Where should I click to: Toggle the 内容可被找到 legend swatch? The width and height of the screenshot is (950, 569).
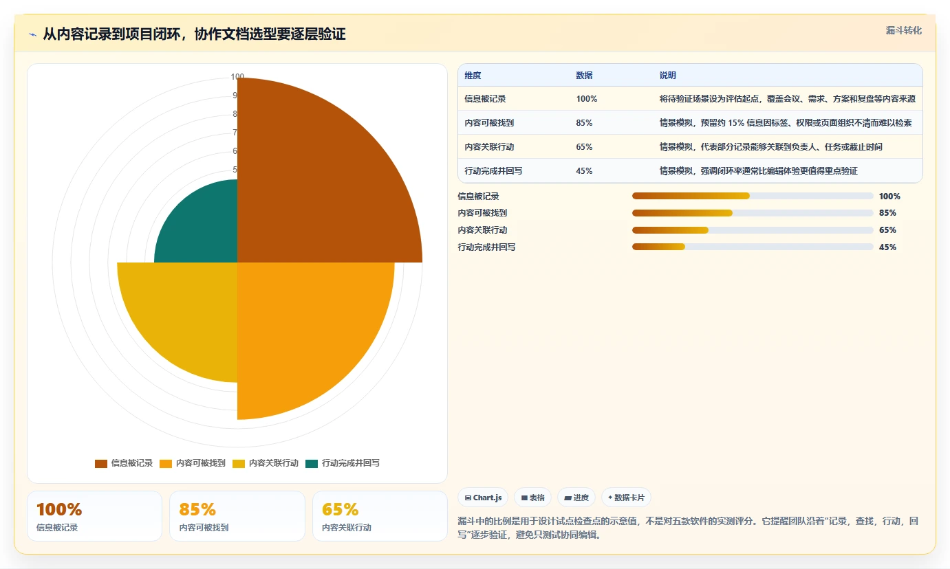click(x=166, y=463)
